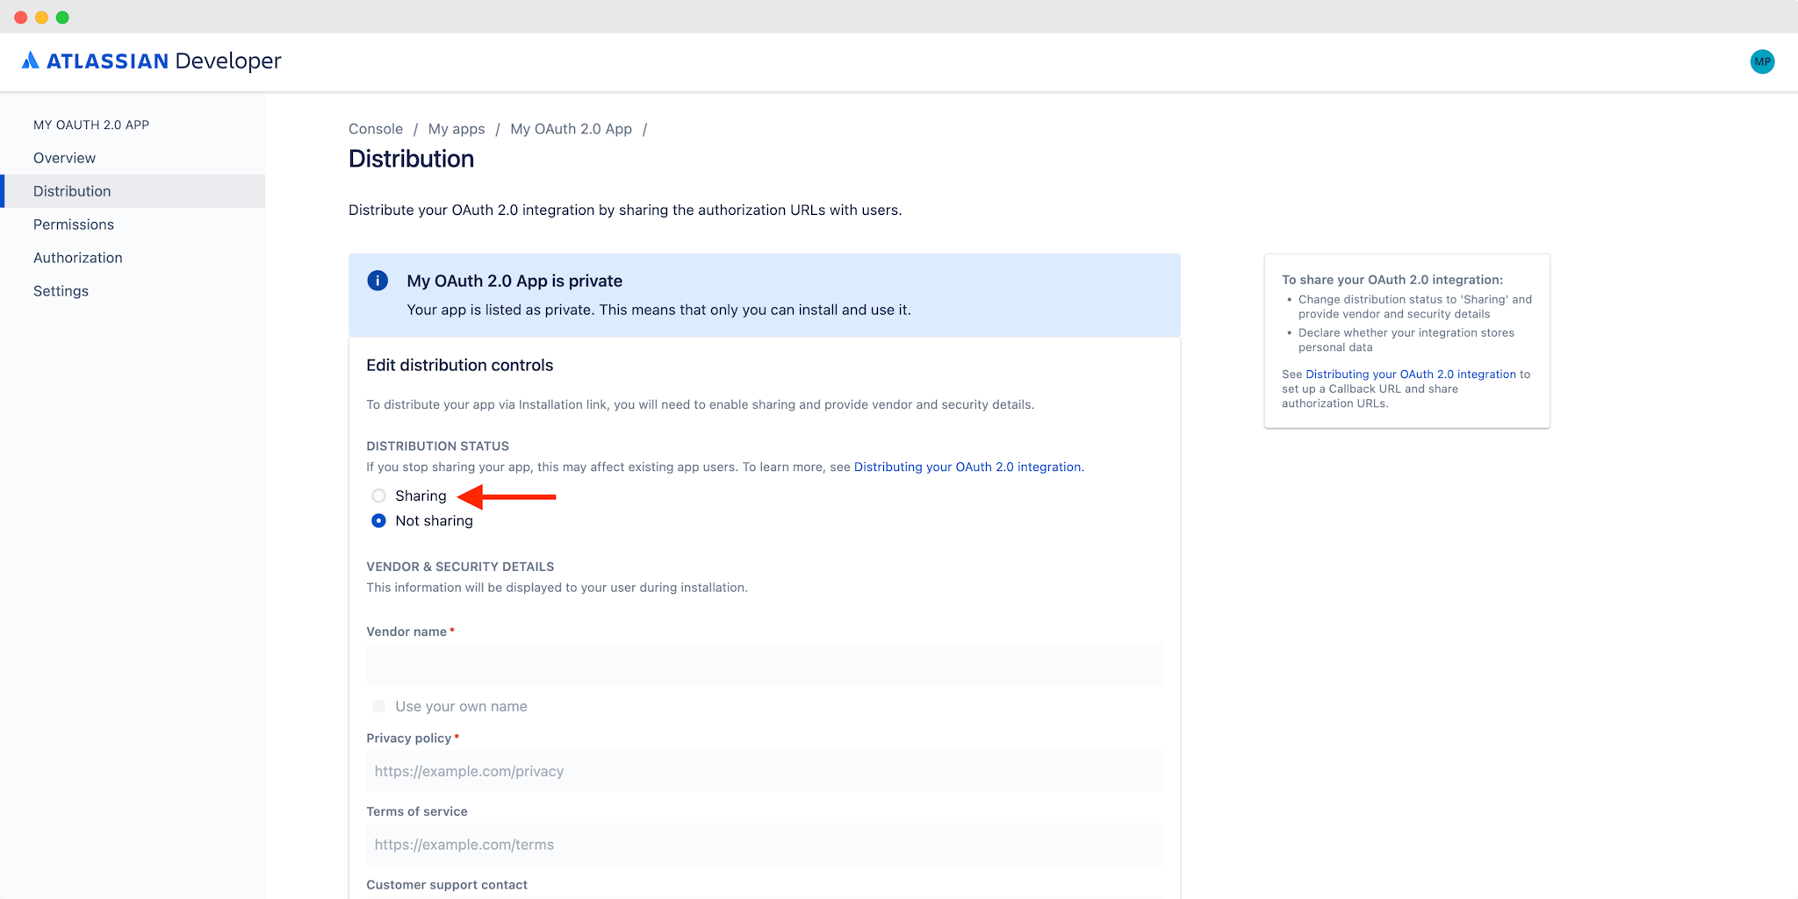Screen dimensions: 1798x899
Task: Click the 'My OAuth 2.0 App is private' banner title
Action: point(514,281)
